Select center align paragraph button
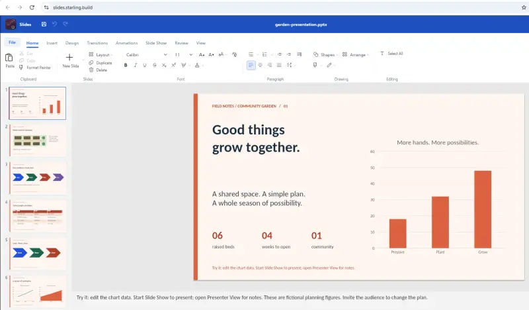 tap(260, 65)
